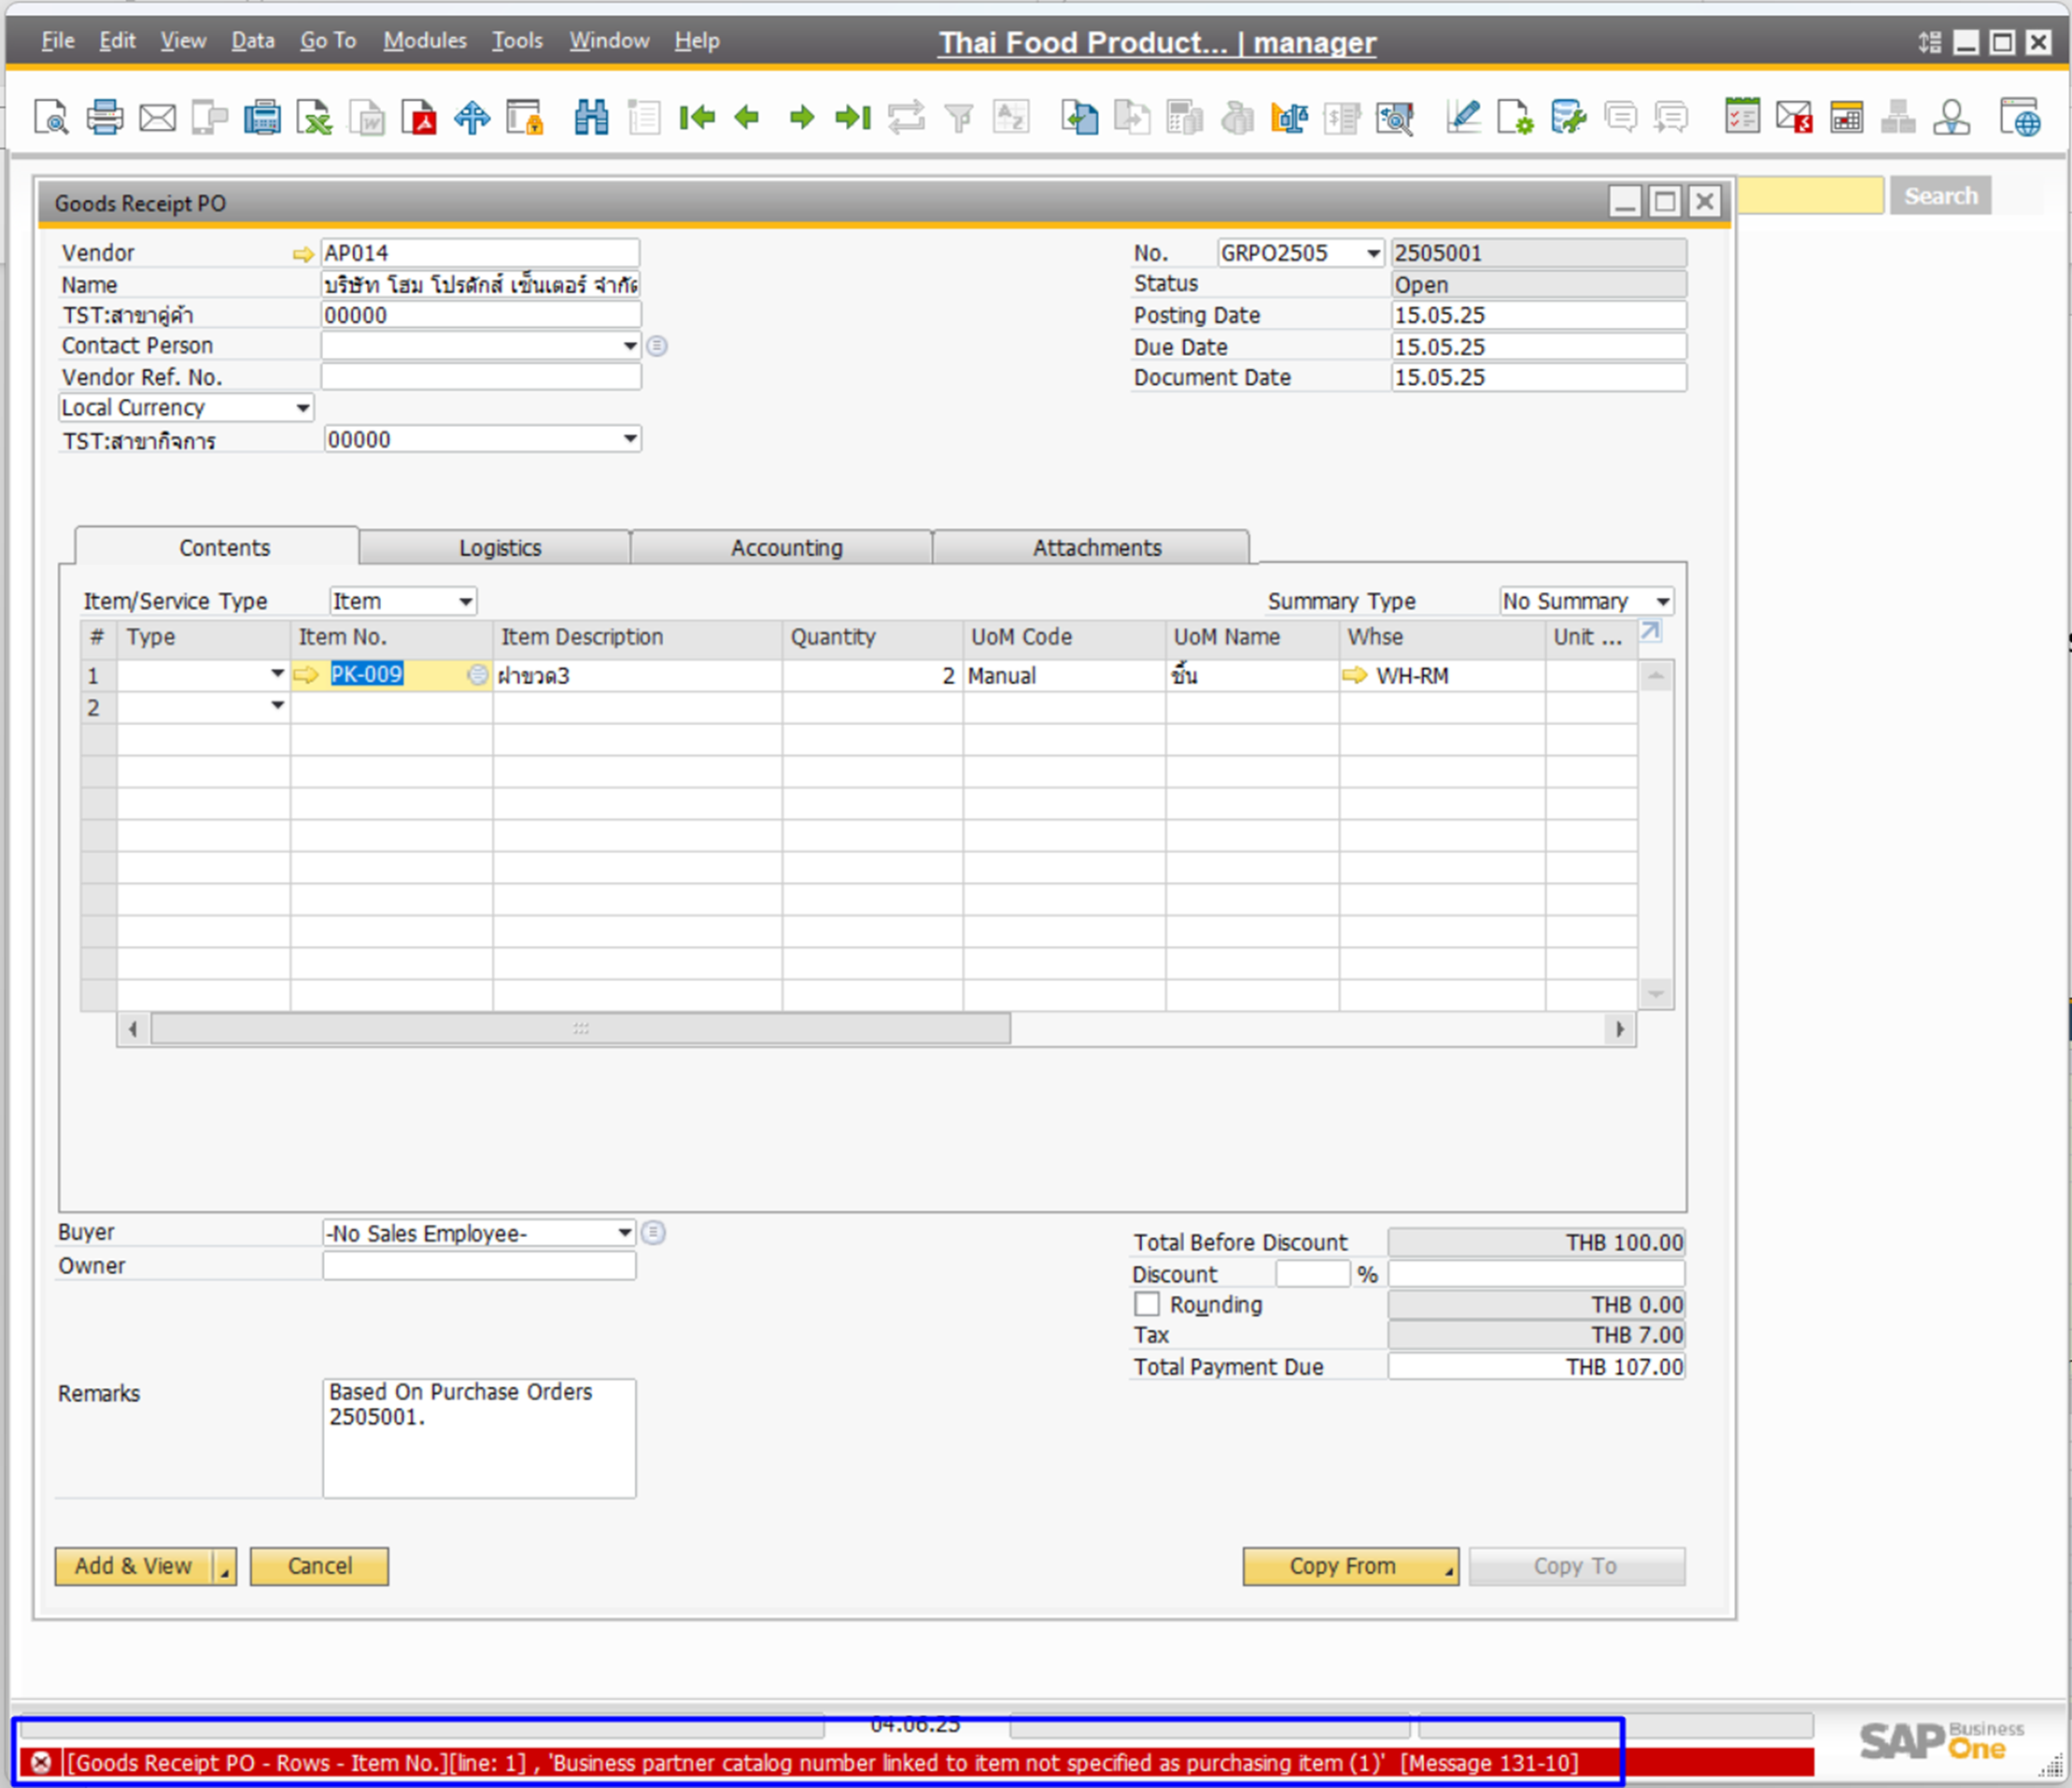Click the Print Preview toolbar icon
Screen dimensions: 2072x1788
(50, 118)
